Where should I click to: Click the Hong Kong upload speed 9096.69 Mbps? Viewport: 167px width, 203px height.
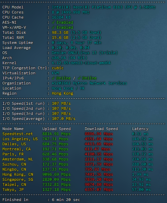coord(57,174)
